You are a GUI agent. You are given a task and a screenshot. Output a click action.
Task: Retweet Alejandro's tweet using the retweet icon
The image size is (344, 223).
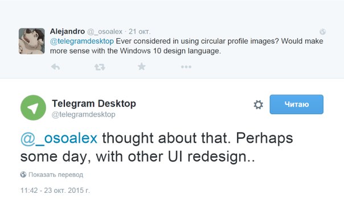point(100,67)
